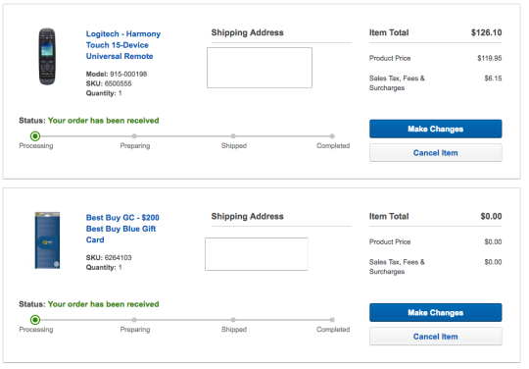Click the Completed step dot for the gift card order
Image resolution: width=529 pixels, height=369 pixels.
[x=332, y=320]
